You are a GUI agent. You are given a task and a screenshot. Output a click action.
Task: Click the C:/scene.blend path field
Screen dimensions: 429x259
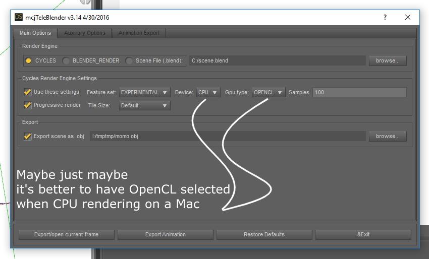[x=277, y=60]
